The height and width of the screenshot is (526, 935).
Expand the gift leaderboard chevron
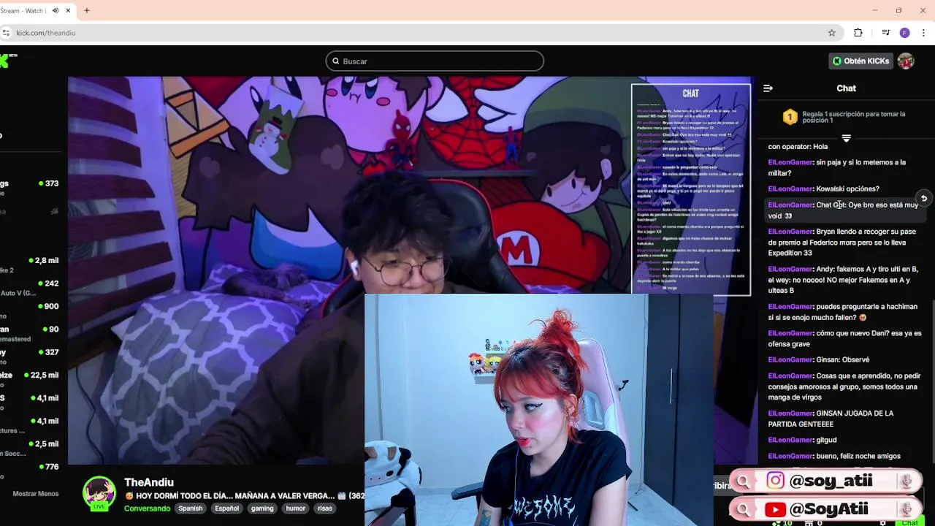(847, 138)
